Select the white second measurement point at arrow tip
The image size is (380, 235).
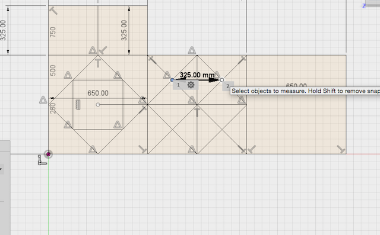(221, 80)
